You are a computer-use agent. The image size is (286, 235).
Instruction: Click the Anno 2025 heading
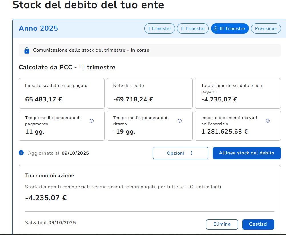tap(38, 28)
